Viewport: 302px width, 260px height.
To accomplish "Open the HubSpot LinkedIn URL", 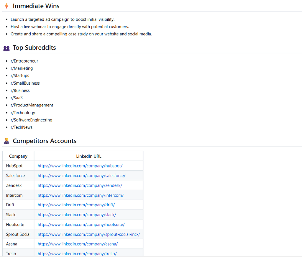I will pos(80,166).
